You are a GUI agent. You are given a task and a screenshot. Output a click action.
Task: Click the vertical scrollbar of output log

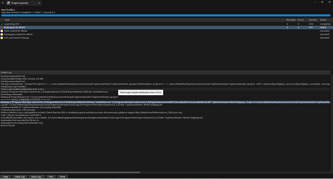[x=332, y=123]
